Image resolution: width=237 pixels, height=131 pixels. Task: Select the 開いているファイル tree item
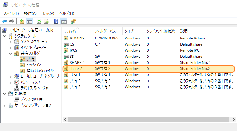point(40,71)
